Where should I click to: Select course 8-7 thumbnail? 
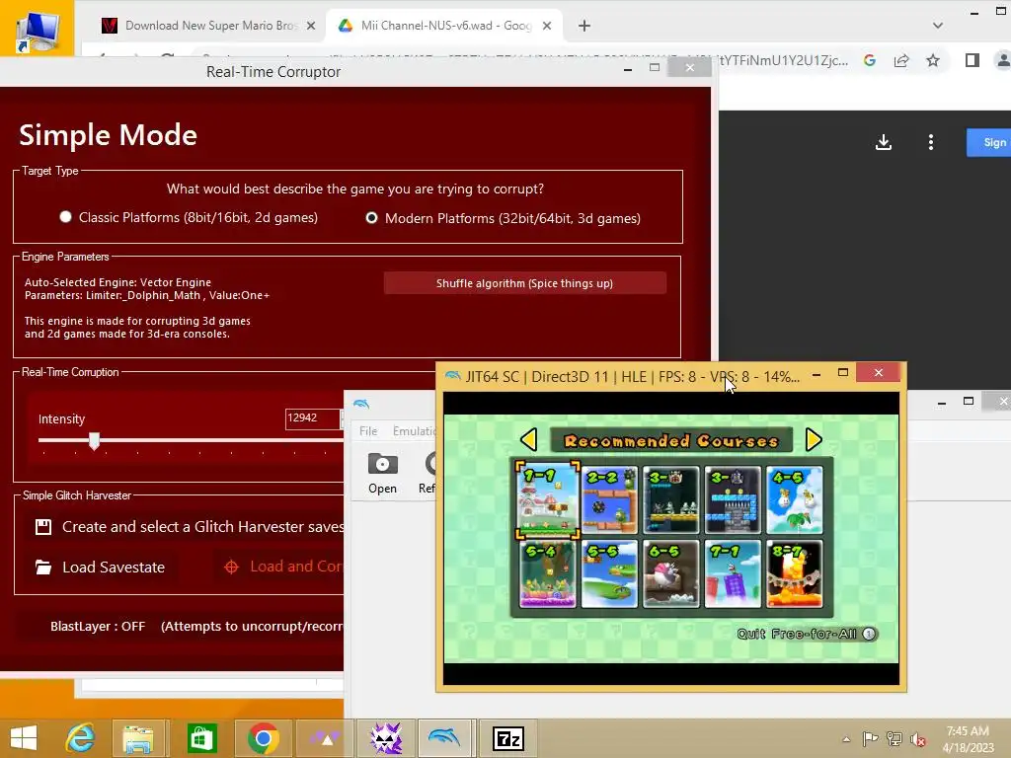point(795,573)
